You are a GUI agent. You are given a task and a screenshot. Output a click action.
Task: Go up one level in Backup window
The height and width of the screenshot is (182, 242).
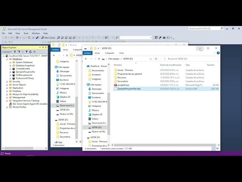point(67,55)
